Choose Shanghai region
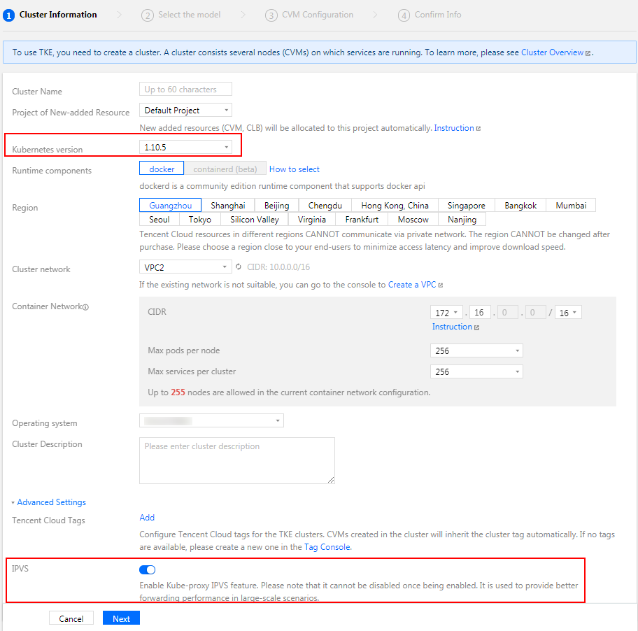This screenshot has height=631, width=638. click(228, 206)
